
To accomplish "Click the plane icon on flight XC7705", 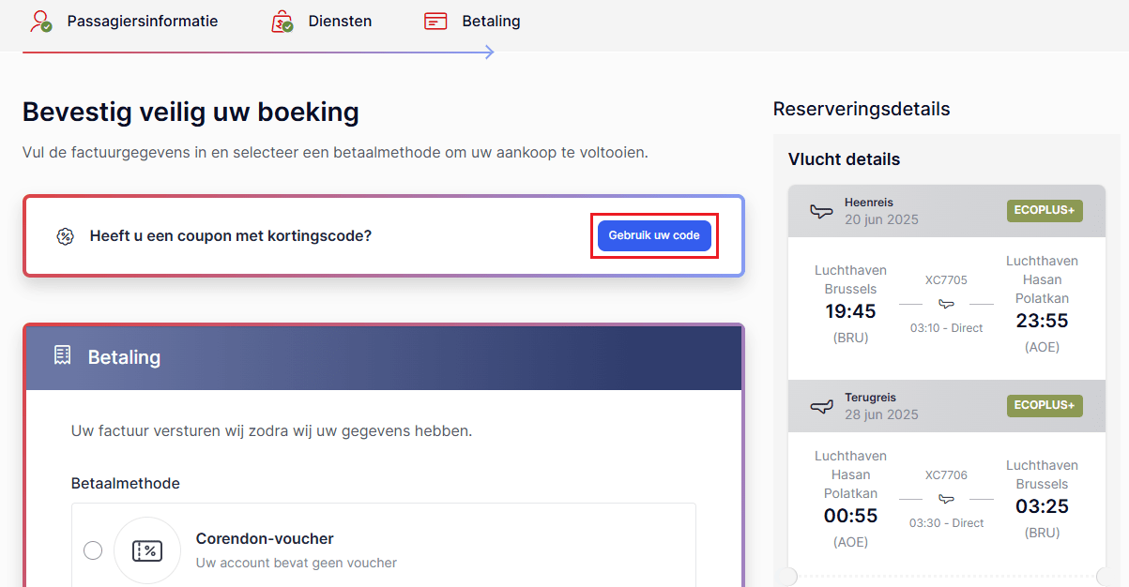I will click(x=946, y=304).
